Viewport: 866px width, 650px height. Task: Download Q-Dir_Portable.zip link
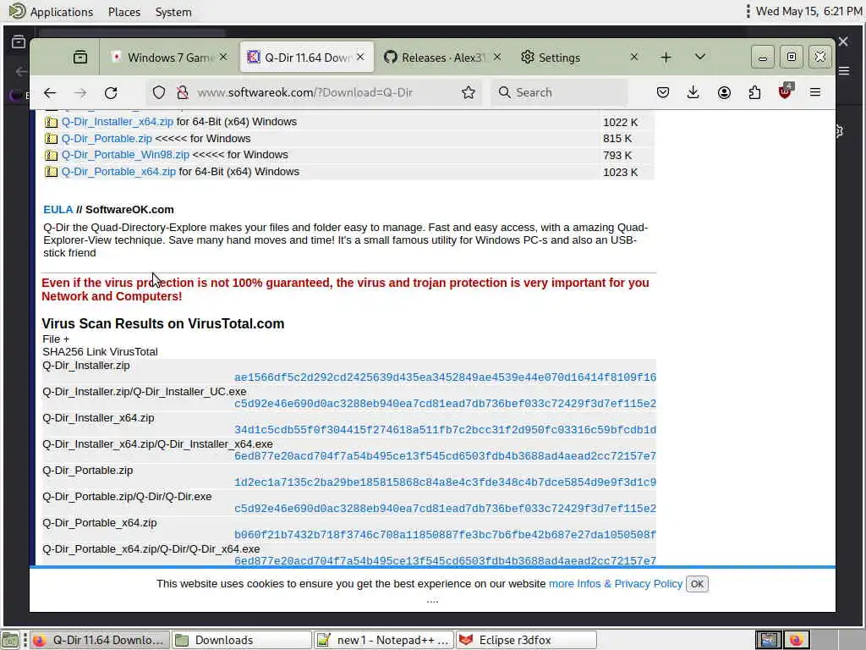click(x=107, y=139)
